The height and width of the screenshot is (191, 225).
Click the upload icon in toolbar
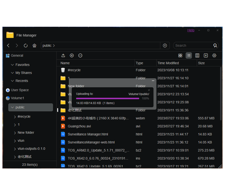pyautogui.click(x=63, y=56)
